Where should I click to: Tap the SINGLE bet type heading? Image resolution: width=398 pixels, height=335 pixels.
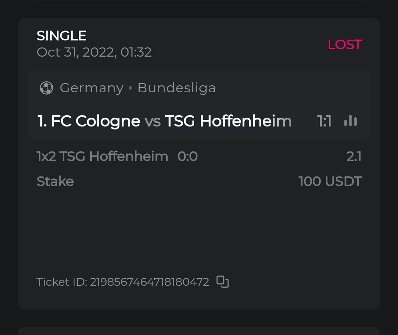tap(62, 36)
